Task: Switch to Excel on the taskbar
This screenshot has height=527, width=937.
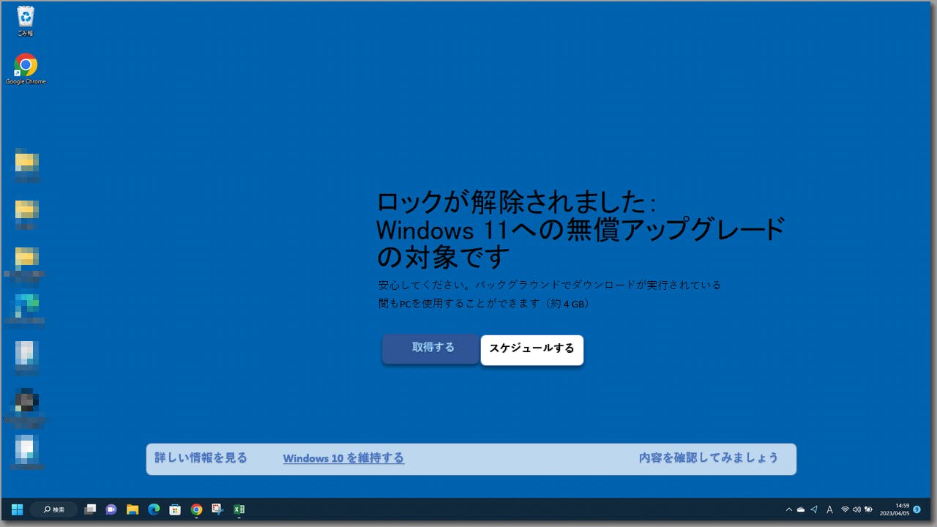Action: (x=239, y=509)
